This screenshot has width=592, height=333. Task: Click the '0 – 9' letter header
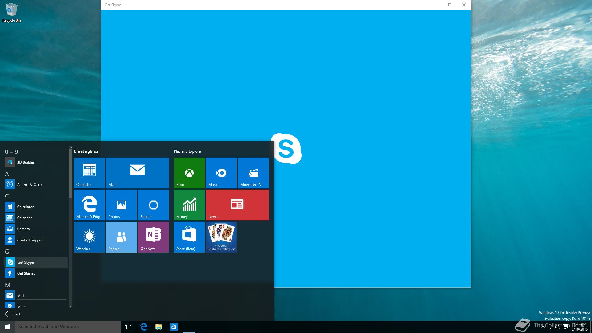(11, 152)
